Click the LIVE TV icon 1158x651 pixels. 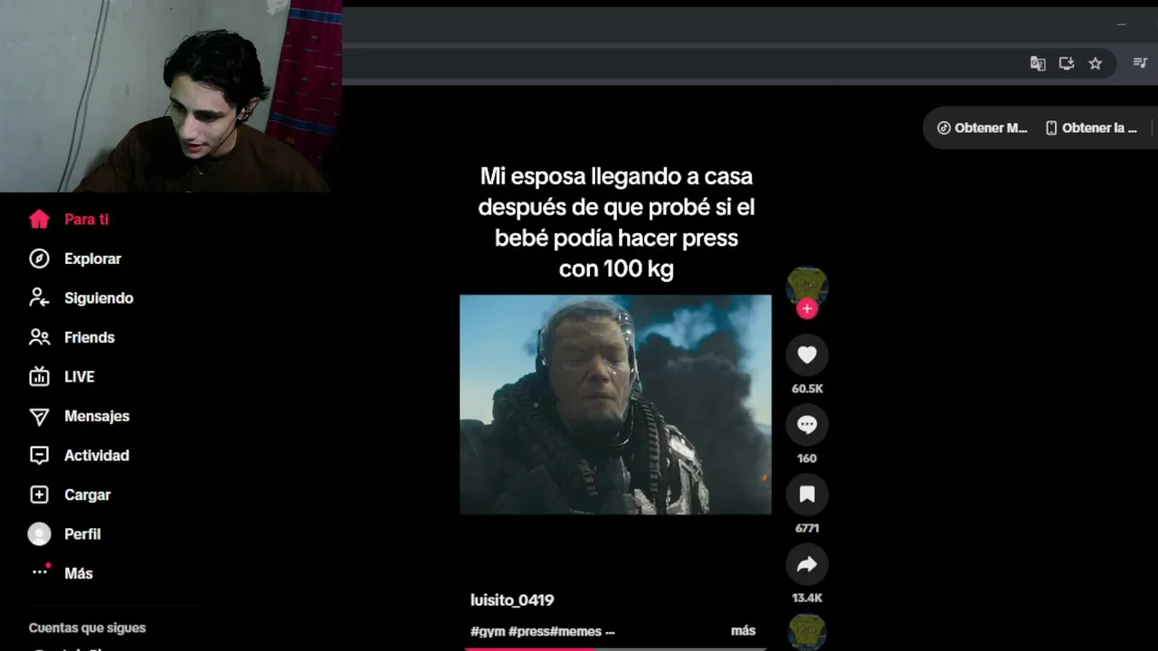pyautogui.click(x=39, y=376)
